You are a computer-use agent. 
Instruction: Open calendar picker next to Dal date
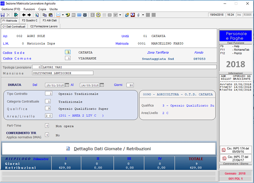point(67,85)
